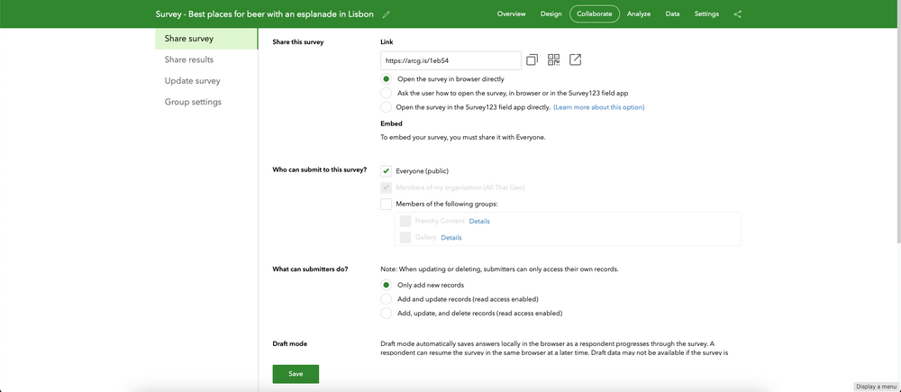The height and width of the screenshot is (392, 901).
Task: Select Ask the user how to open option
Action: click(x=387, y=93)
